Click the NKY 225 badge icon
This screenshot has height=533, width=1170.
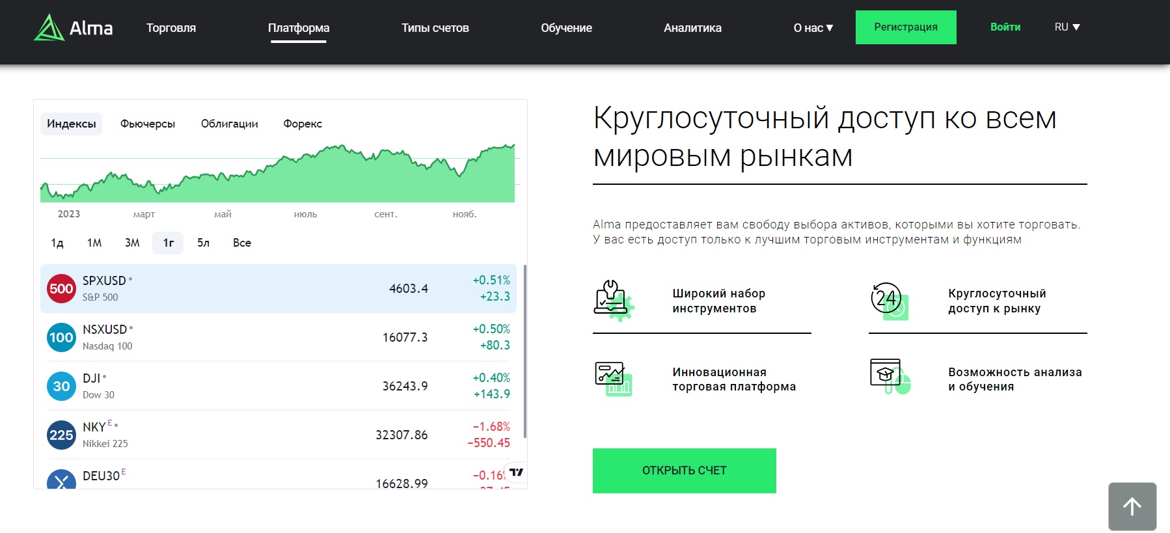coord(62,435)
